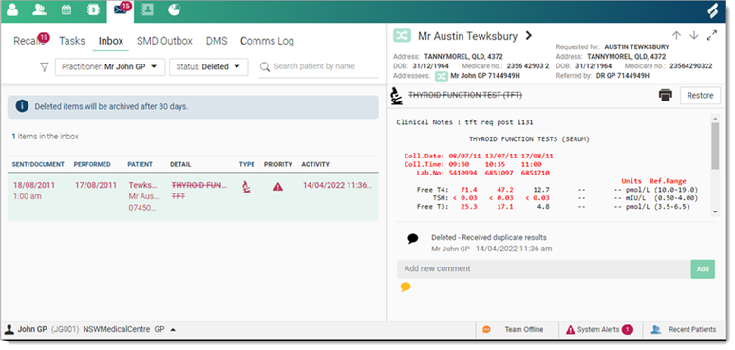Click the black speech bubble comment icon
This screenshot has width=735, height=350.
coord(412,239)
